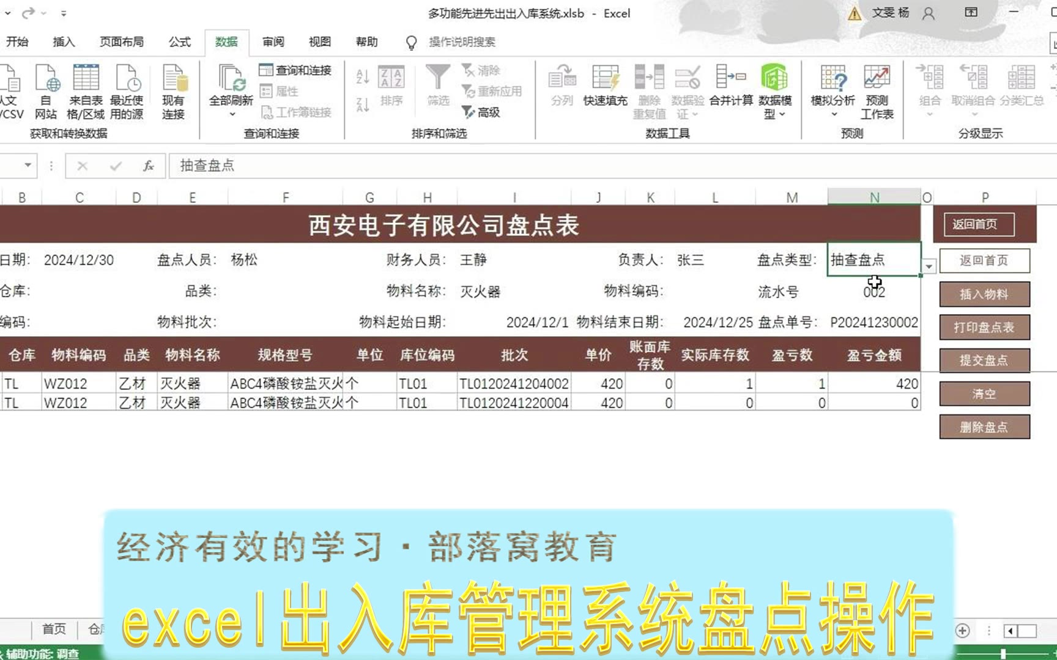Click the user account icon
The image size is (1057, 660).
click(929, 13)
